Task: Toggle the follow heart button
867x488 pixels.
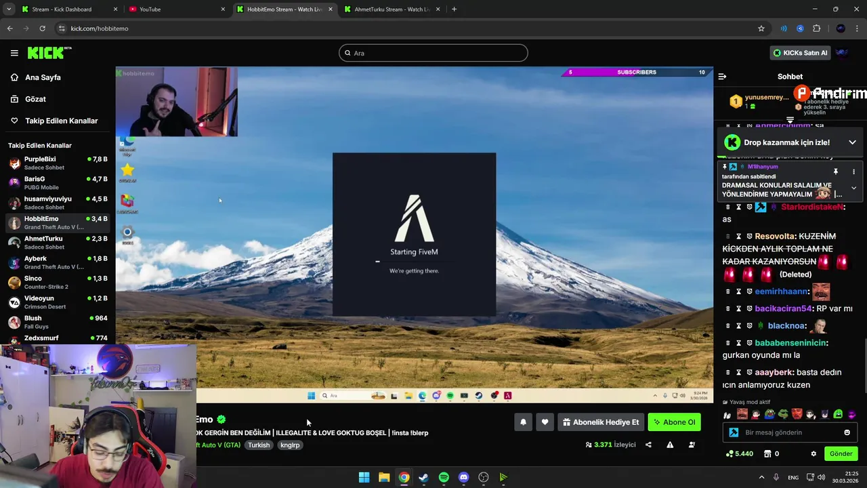Action: pos(545,422)
